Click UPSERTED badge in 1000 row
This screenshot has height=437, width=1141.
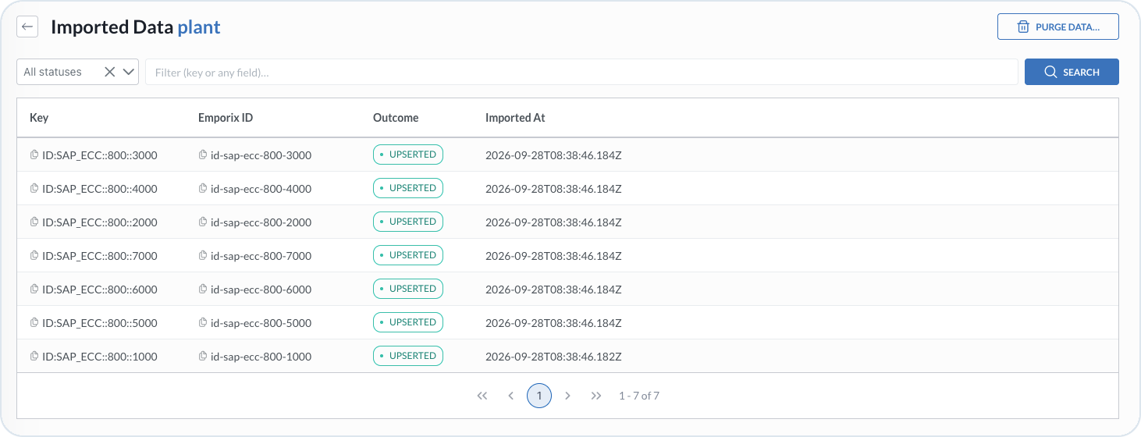point(408,356)
